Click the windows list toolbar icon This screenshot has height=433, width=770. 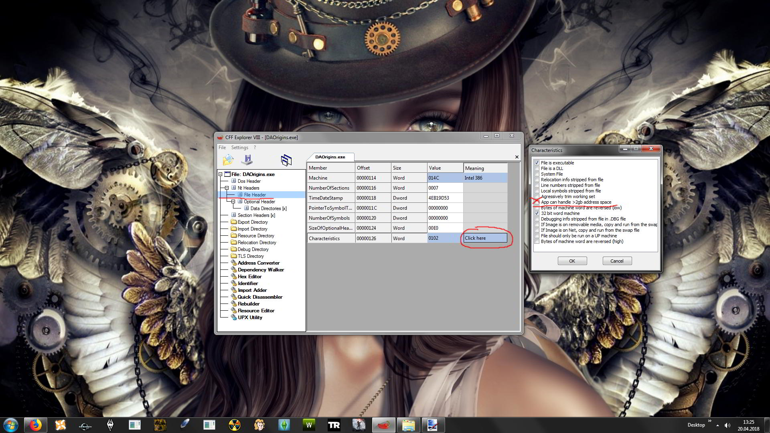(x=286, y=160)
